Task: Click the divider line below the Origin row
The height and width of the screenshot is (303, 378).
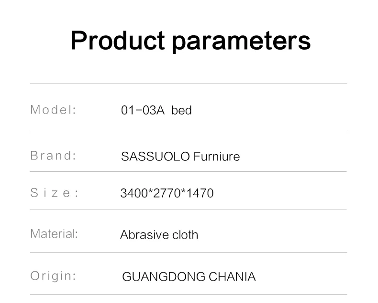Action: tap(188, 294)
